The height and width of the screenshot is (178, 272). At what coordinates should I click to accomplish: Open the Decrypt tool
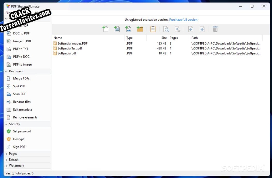pos(19,139)
